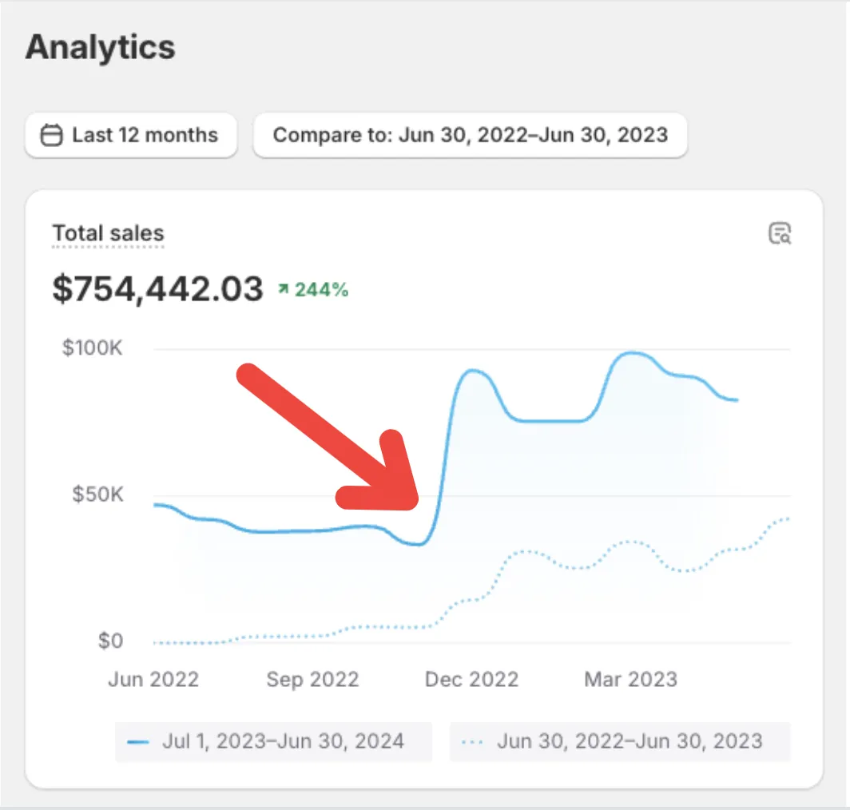This screenshot has height=810, width=850.
Task: Click the $100K gridline label
Action: pos(93,347)
